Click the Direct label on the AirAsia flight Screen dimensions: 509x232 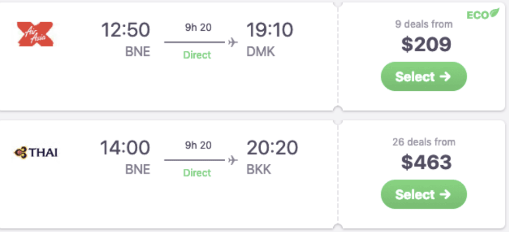tap(197, 55)
